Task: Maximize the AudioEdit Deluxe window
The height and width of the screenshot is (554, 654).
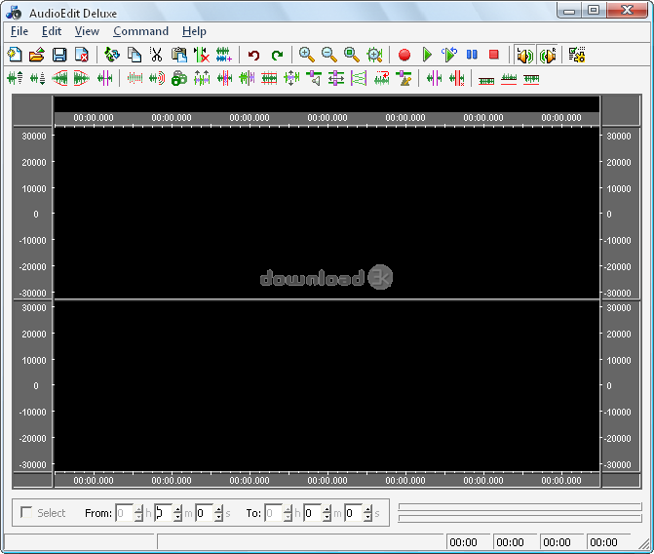Action: click(594, 10)
